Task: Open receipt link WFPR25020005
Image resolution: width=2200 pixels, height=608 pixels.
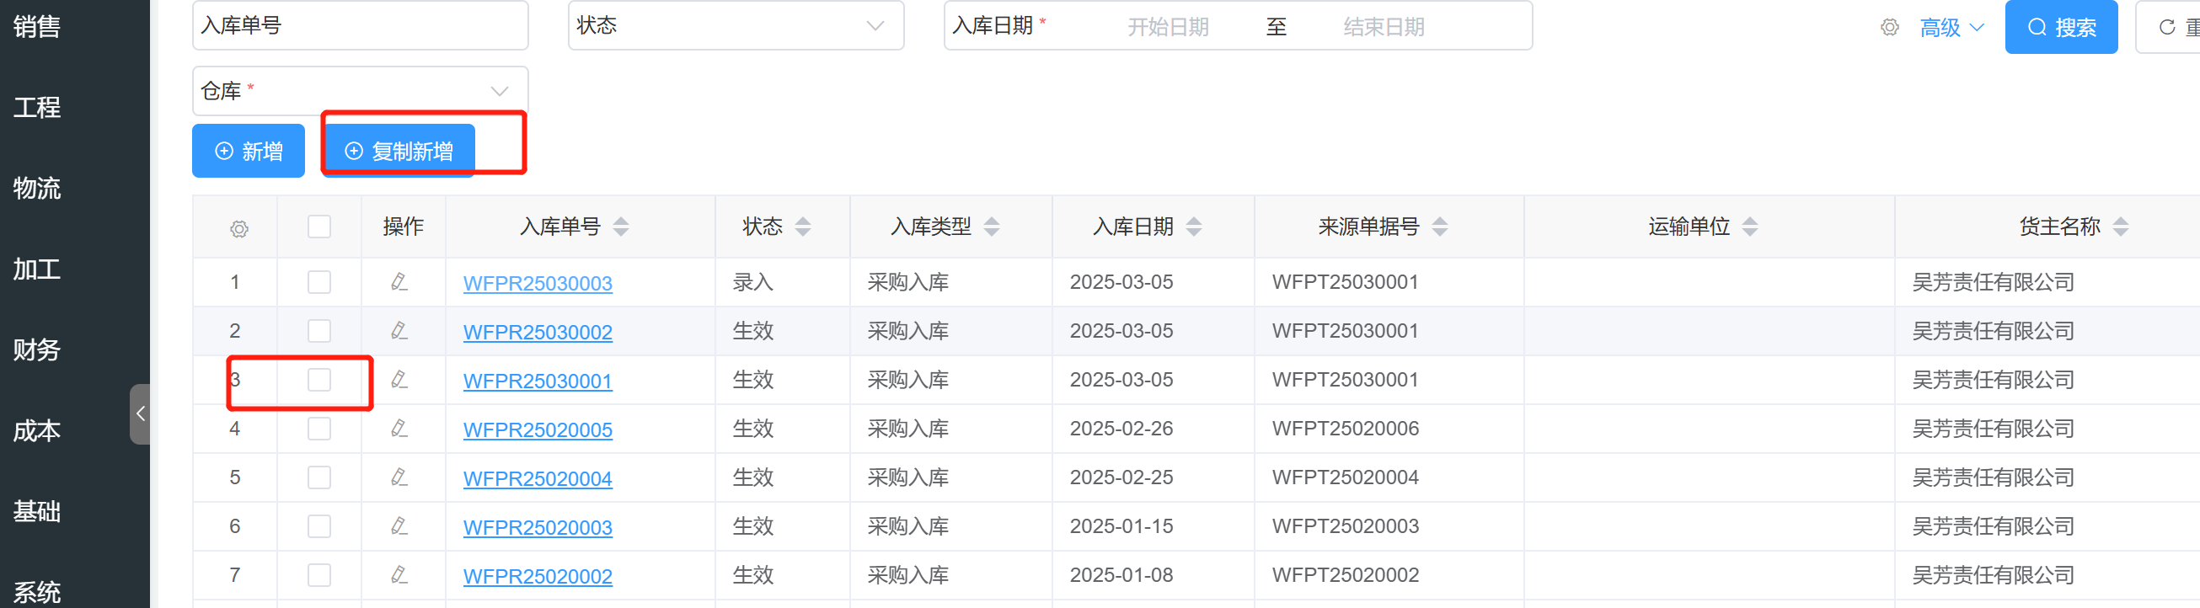Action: pyautogui.click(x=538, y=429)
